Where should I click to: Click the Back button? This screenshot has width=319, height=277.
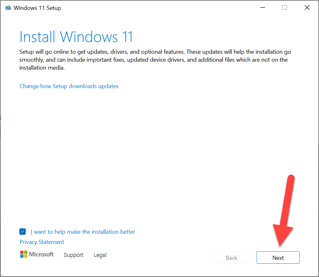click(231, 258)
